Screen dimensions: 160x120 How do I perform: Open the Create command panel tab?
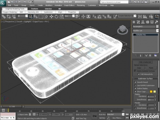(x=134, y=22)
